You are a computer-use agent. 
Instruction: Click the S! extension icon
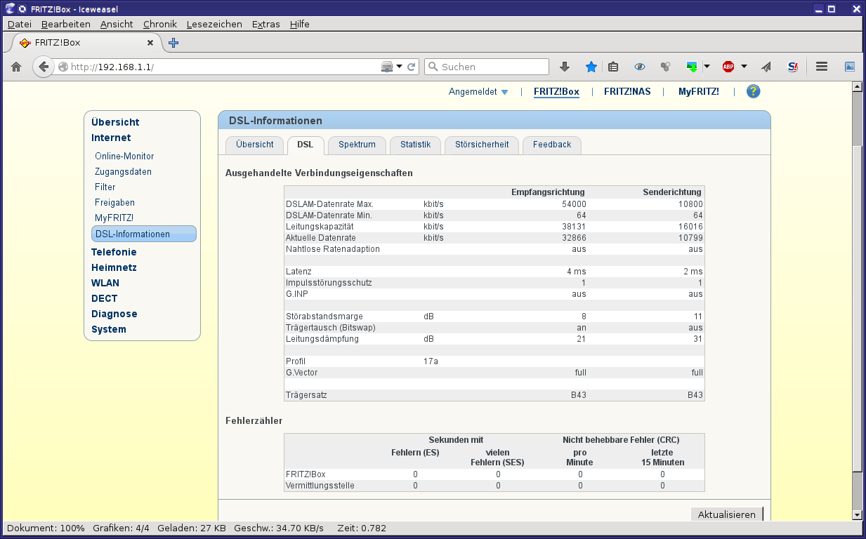[x=793, y=67]
